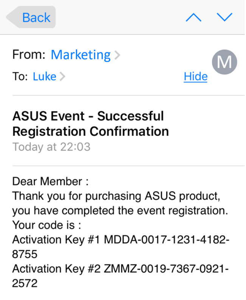
Task: Tap the Activation Key #2 code line
Action: tap(121, 269)
